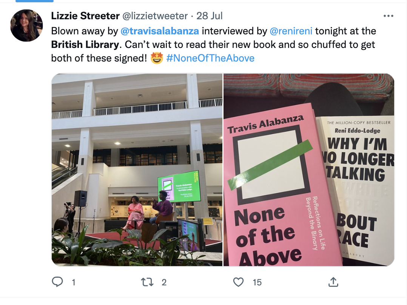Click the British Library bold text
This screenshot has width=407, height=305.
click(x=85, y=45)
